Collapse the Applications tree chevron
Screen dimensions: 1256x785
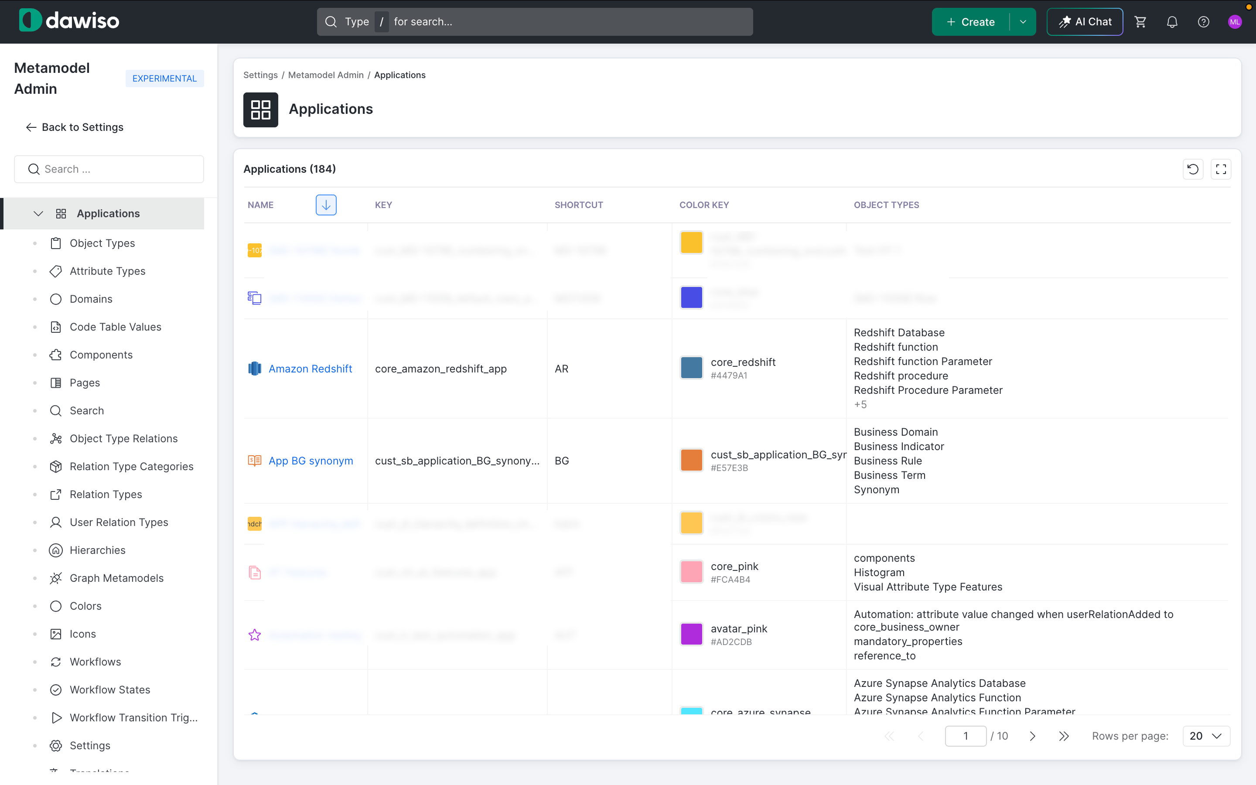pyautogui.click(x=38, y=213)
